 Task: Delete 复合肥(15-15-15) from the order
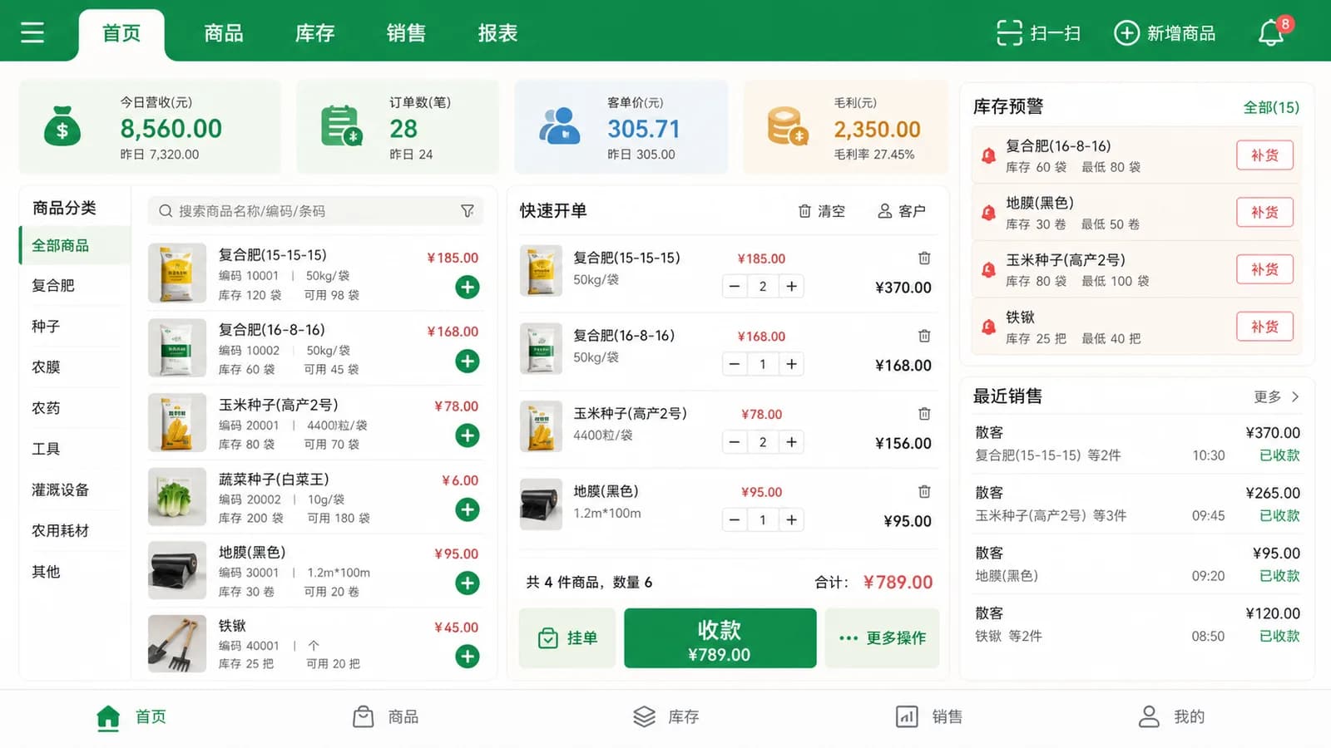tap(924, 258)
